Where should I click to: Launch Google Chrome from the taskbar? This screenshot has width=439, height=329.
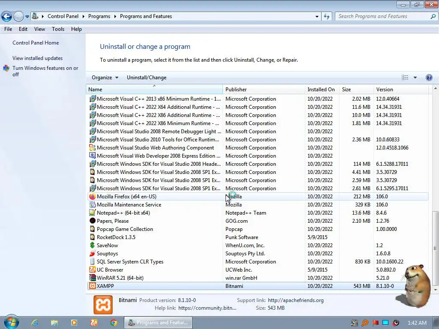click(113, 323)
